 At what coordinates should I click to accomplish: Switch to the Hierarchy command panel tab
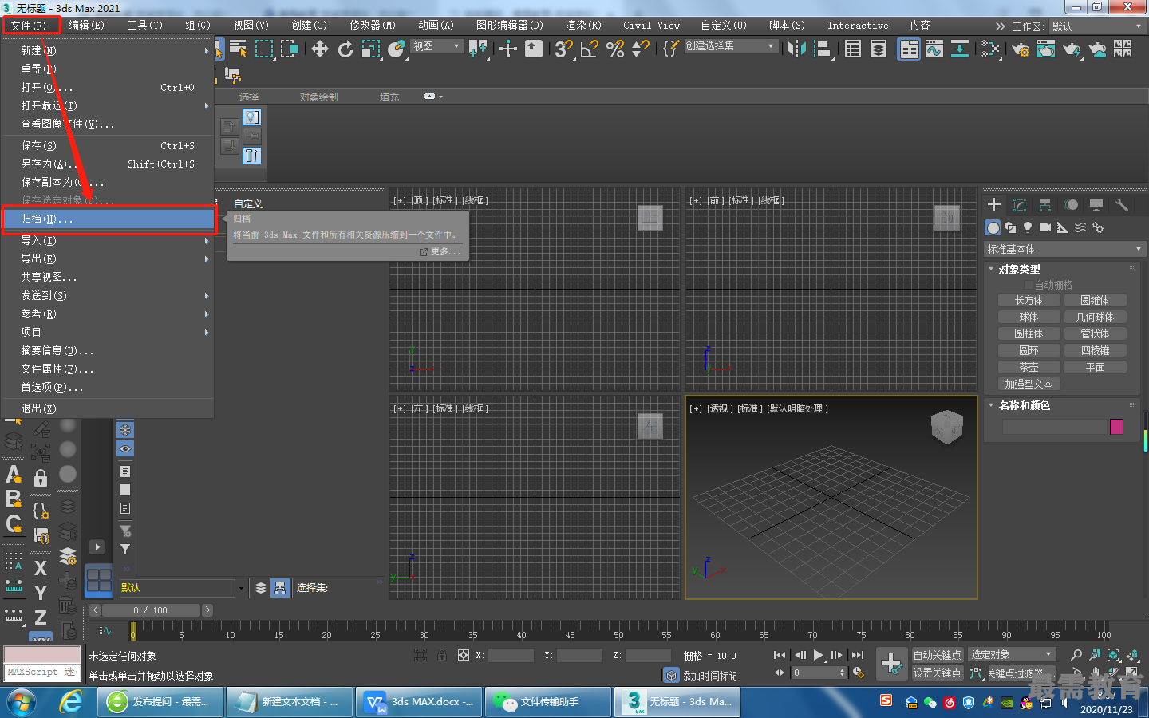pos(1045,205)
